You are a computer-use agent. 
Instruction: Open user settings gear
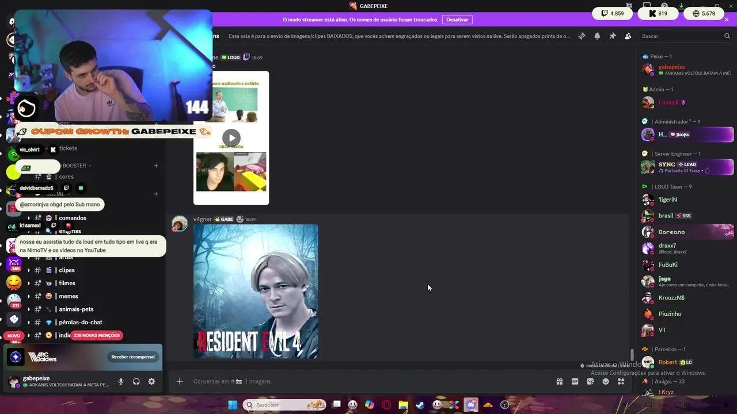(151, 381)
